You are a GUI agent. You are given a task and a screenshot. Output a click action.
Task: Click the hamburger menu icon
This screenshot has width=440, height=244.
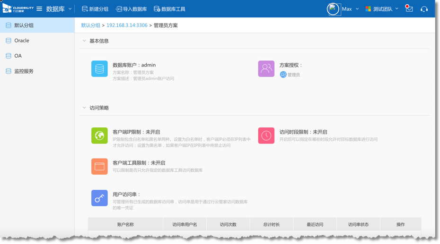pos(39,9)
